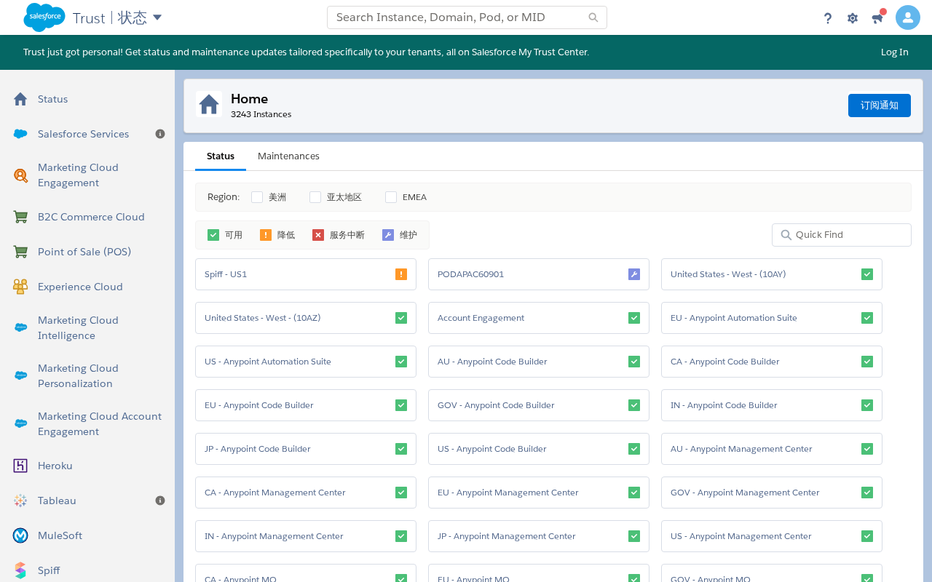Click the Trust 状态 title text
Screen dimensions: 932x582
pos(110,17)
